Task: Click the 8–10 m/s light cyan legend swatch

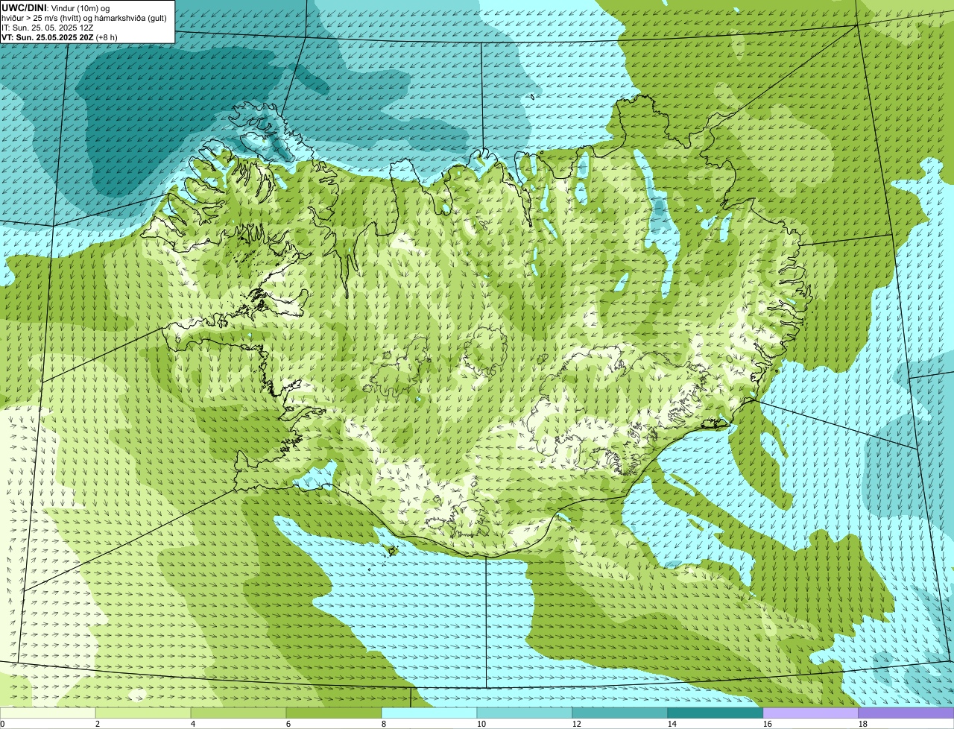Action: pyautogui.click(x=429, y=713)
